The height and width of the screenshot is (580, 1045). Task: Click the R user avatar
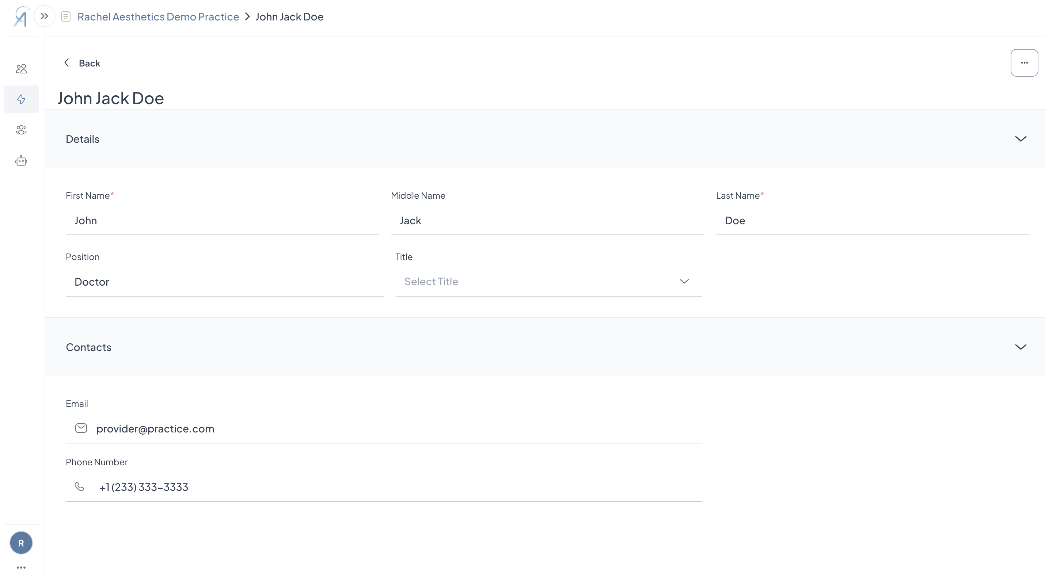pos(21,543)
